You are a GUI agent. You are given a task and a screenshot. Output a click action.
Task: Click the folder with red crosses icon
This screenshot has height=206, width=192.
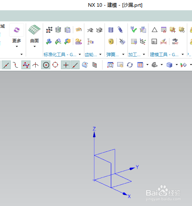coord(173,30)
